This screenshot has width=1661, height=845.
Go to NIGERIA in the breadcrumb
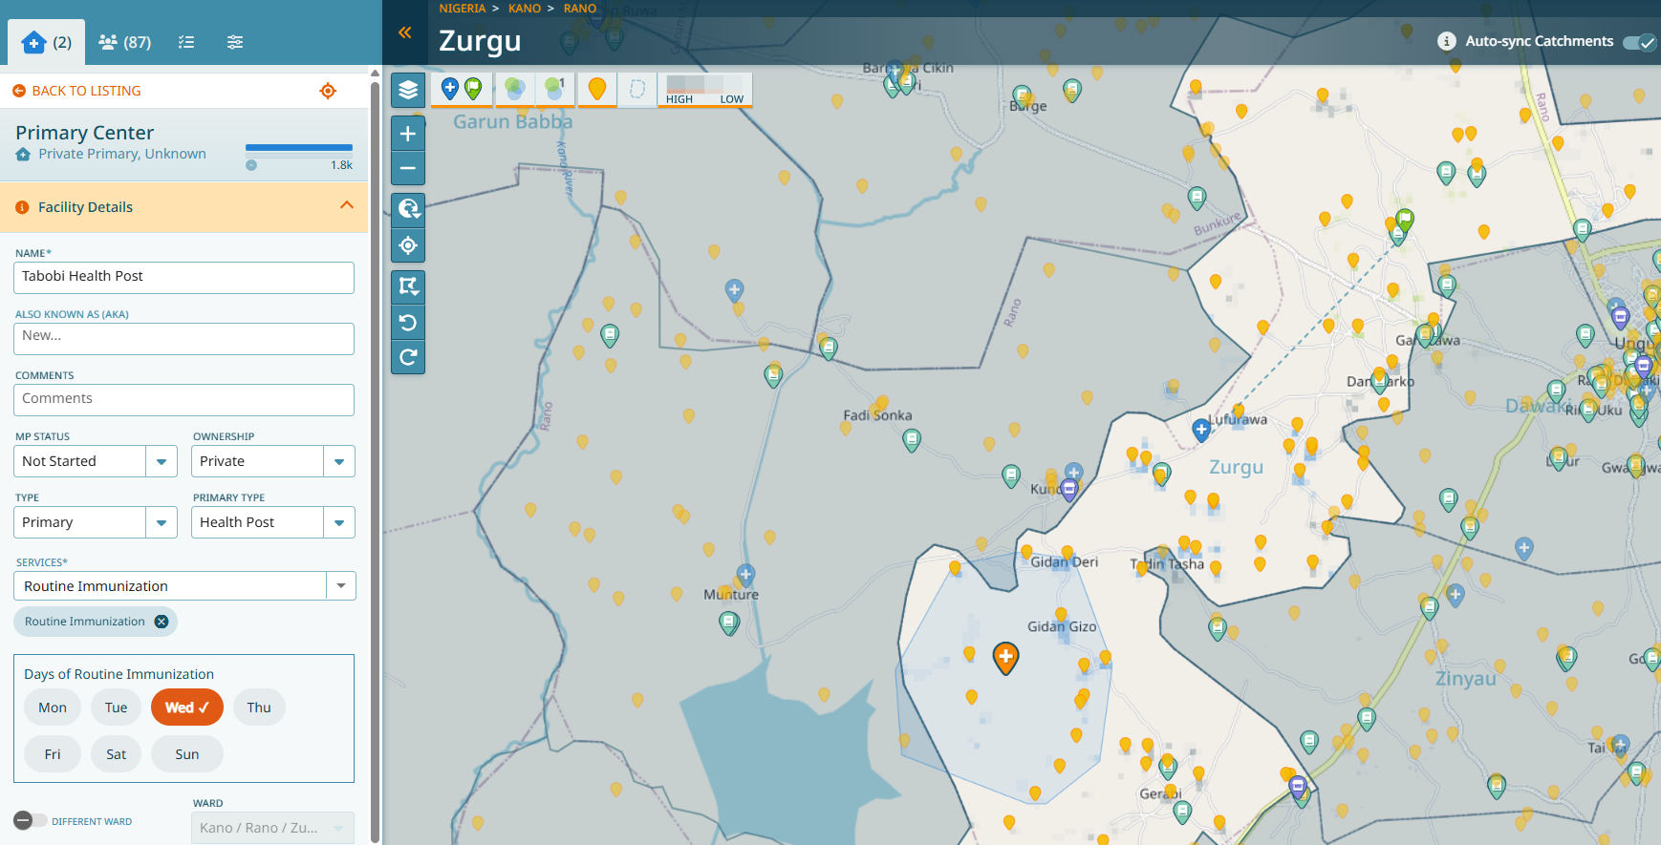pyautogui.click(x=463, y=9)
